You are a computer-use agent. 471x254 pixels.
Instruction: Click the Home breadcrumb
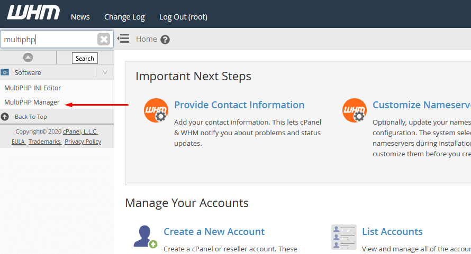pos(146,39)
